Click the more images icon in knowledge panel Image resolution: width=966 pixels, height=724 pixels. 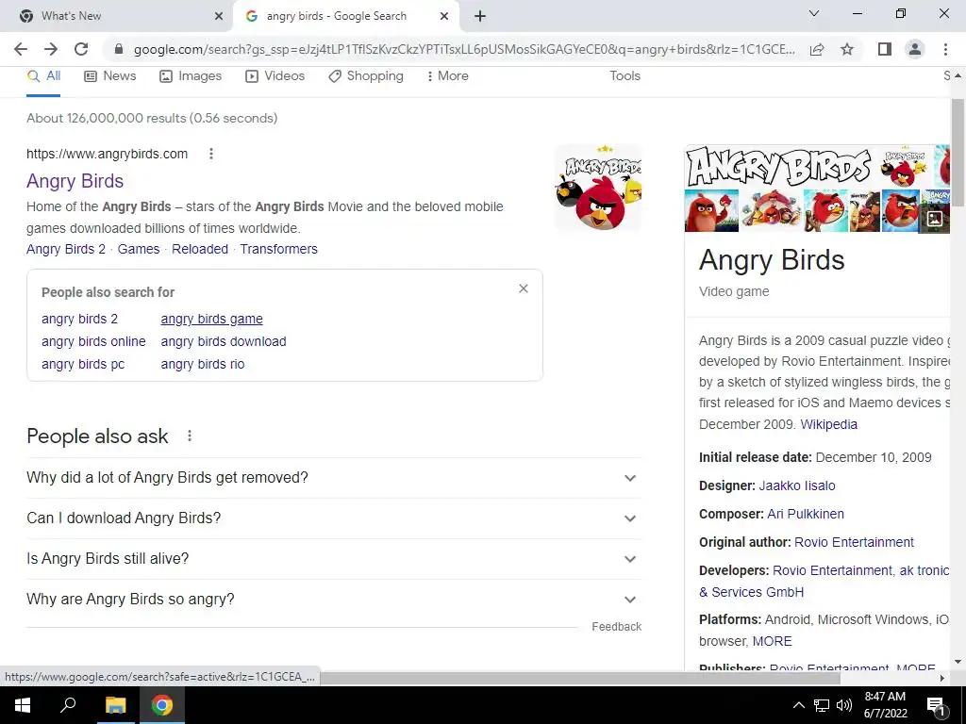pos(935,219)
